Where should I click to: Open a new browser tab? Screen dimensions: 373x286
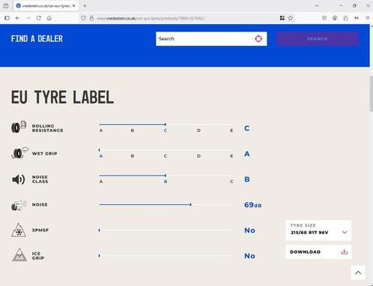coord(85,6)
